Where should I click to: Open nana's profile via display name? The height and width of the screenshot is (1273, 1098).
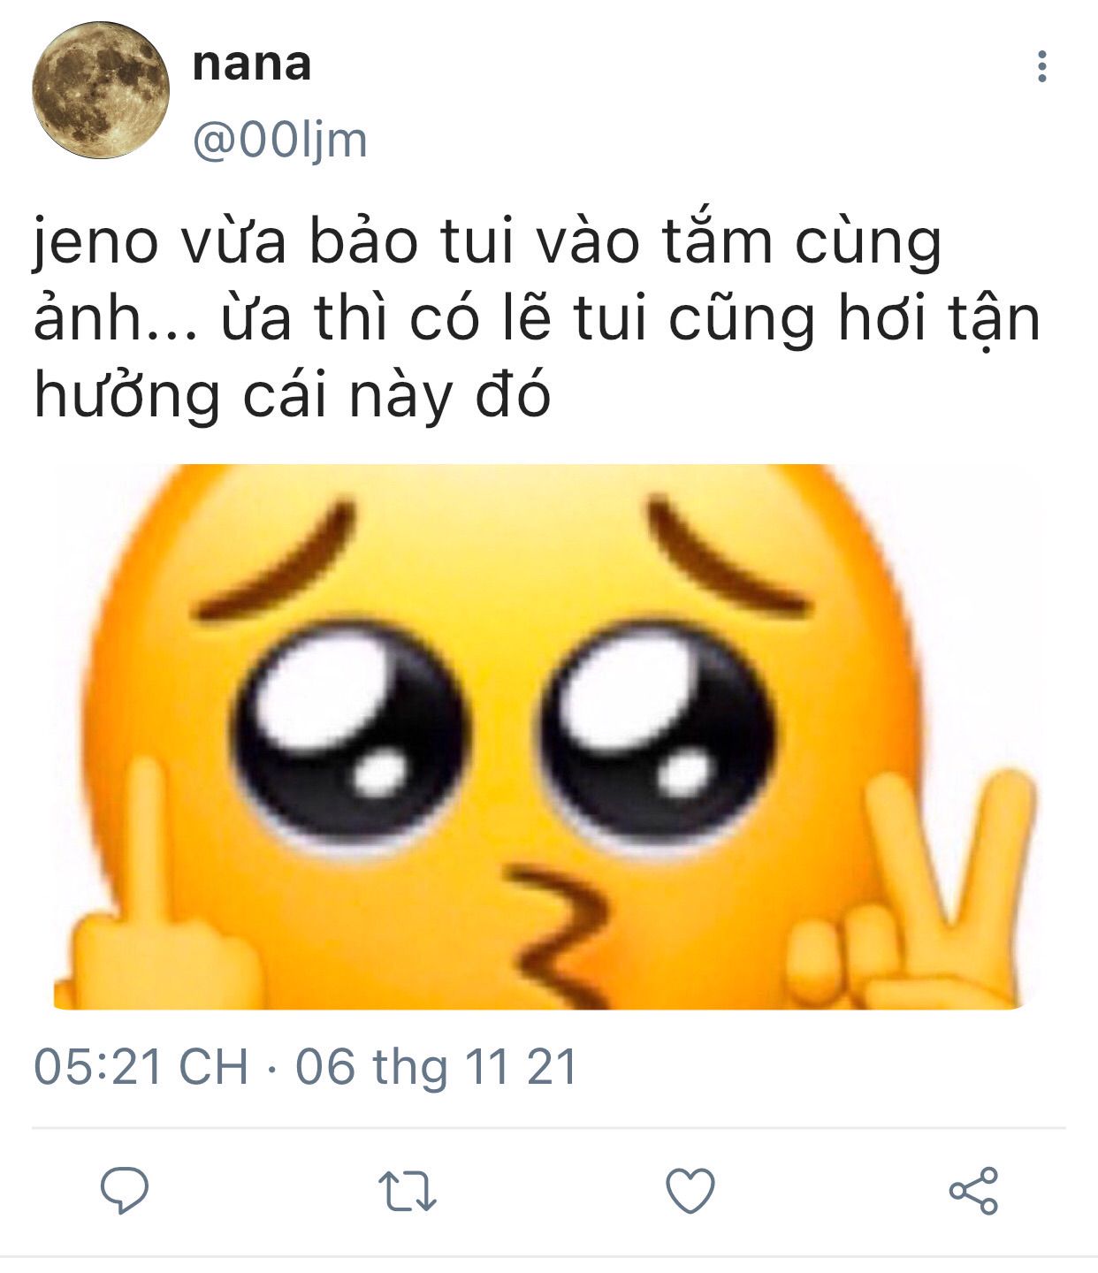tap(252, 64)
